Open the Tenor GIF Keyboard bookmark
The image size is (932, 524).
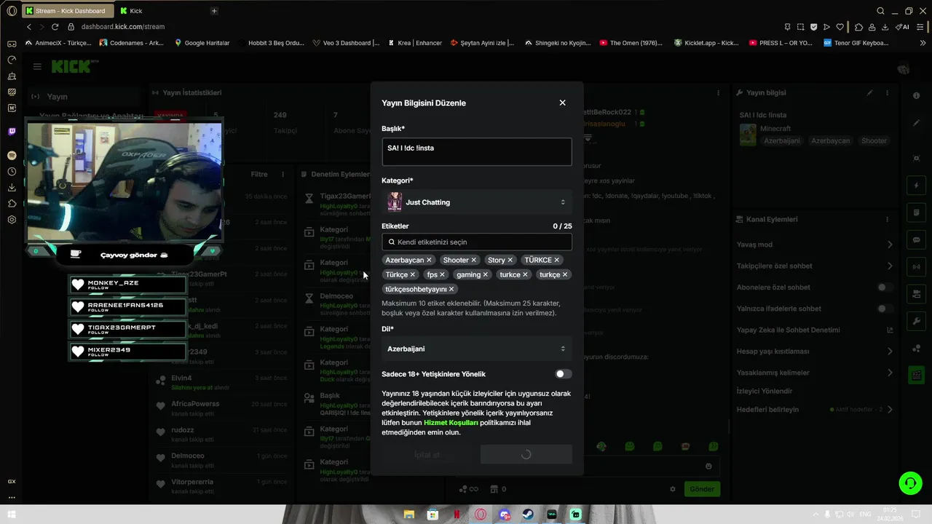(856, 43)
